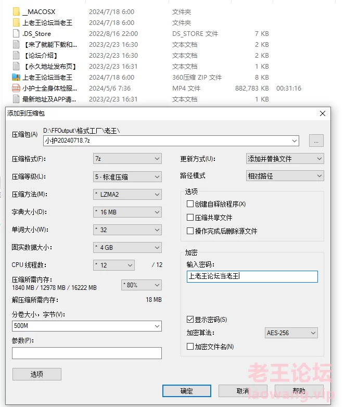Image resolution: width=345 pixels, height=407 pixels.
Task: Click the _MACOSX folder icon
Action: pyautogui.click(x=16, y=11)
